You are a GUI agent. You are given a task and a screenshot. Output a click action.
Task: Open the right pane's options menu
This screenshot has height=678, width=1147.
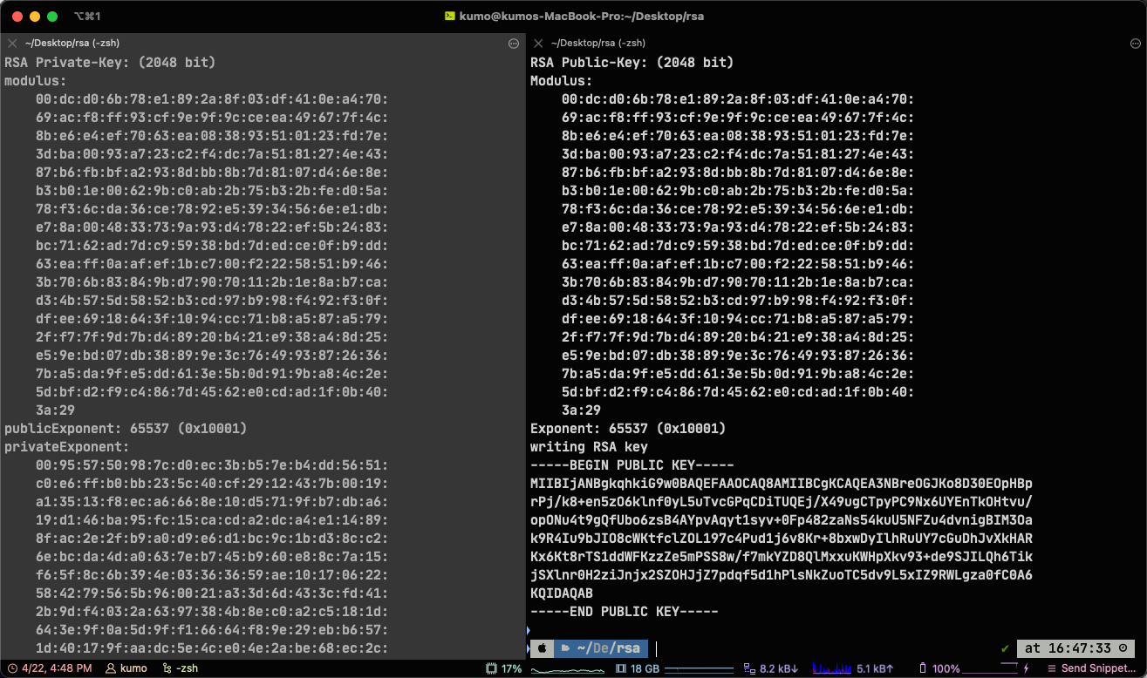1136,43
